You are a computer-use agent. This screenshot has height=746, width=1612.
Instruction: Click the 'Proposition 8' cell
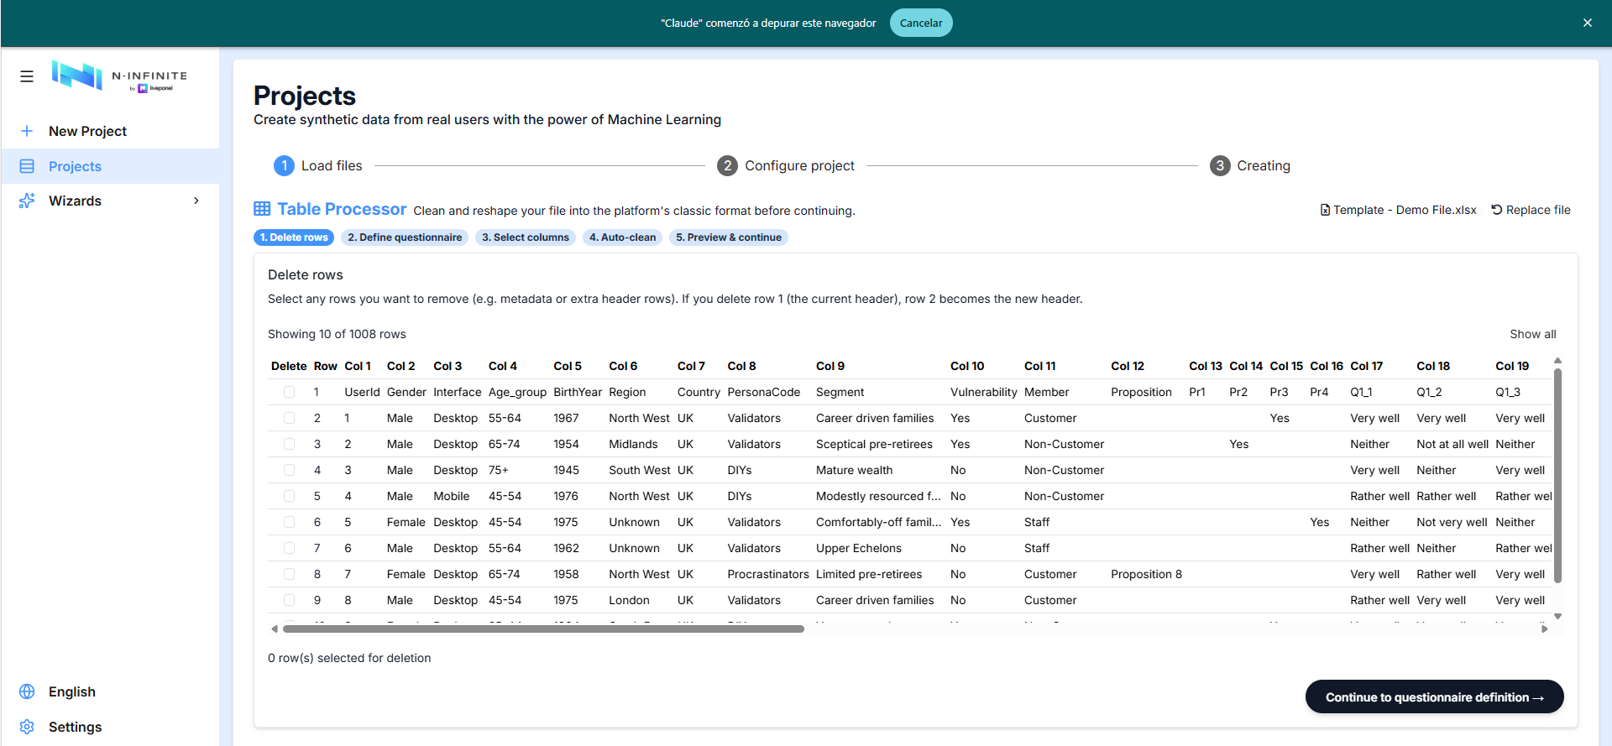point(1146,574)
